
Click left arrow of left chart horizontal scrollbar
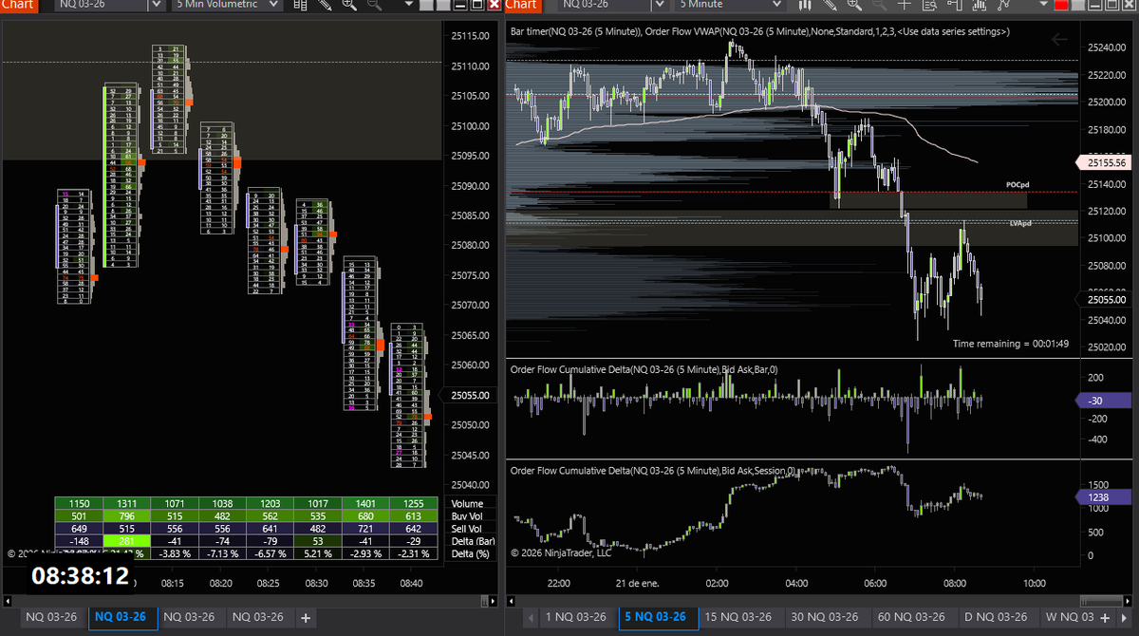pyautogui.click(x=7, y=601)
